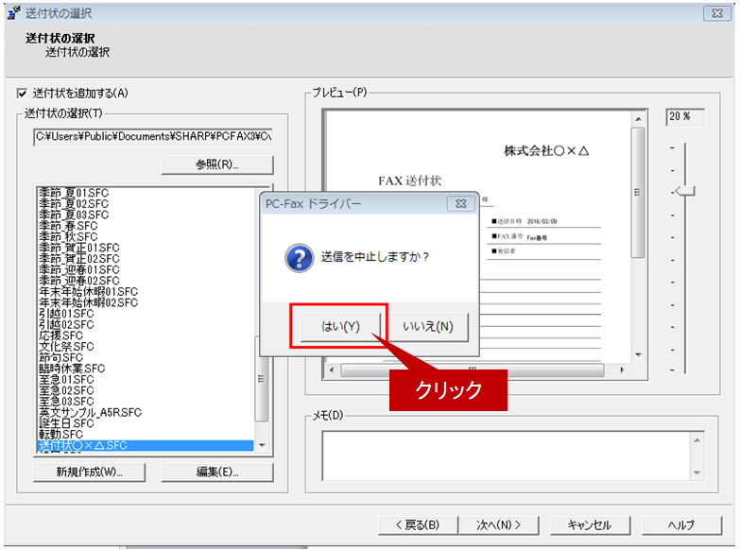The width and height of the screenshot is (740, 550).
Task: Select 季節_迎春02.SFC in the list
Action: tap(79, 280)
